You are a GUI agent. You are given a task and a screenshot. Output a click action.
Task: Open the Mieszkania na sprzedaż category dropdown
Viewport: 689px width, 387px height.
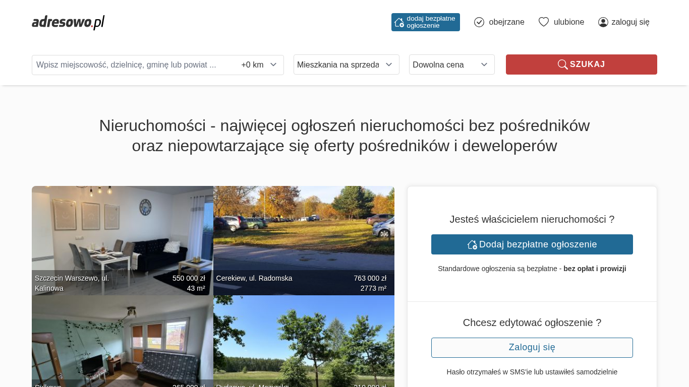coord(346,64)
